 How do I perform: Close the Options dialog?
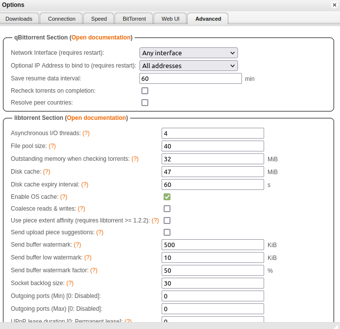[335, 5]
